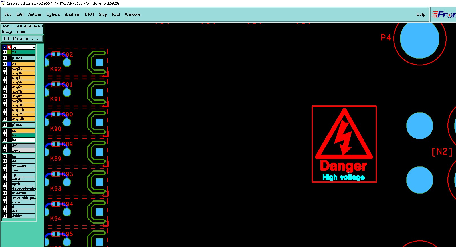Click the small grid icon in the to row
This screenshot has height=247, width=456.
point(34,47)
